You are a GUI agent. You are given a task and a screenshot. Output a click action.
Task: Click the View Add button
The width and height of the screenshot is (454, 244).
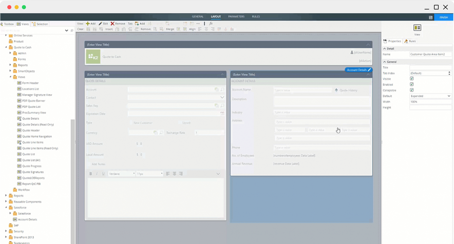91,23
